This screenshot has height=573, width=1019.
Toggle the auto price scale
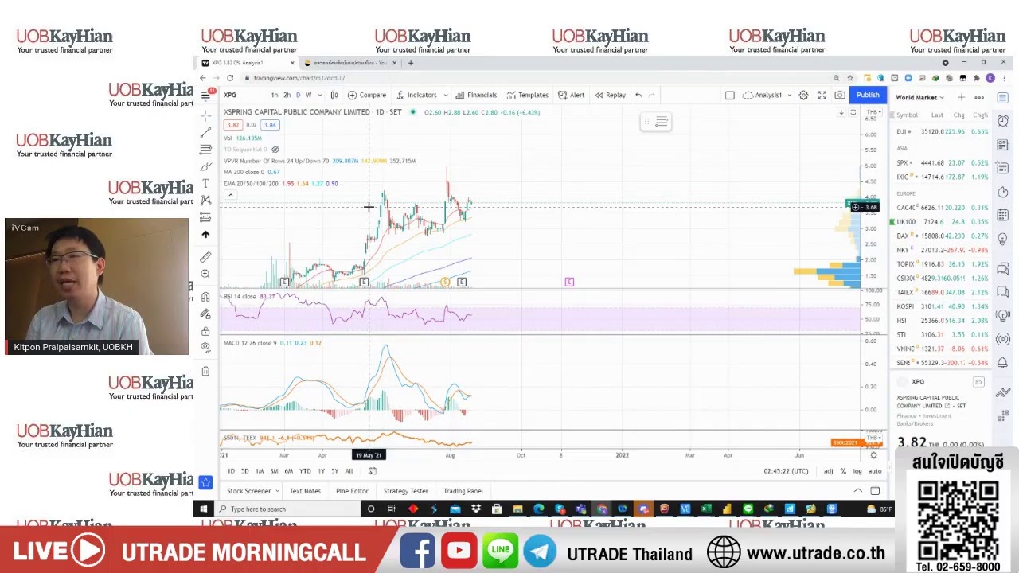tap(875, 471)
